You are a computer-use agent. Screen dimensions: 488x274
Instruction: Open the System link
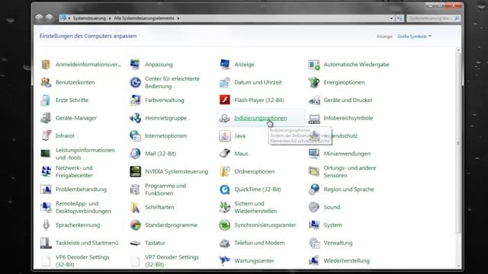click(332, 225)
